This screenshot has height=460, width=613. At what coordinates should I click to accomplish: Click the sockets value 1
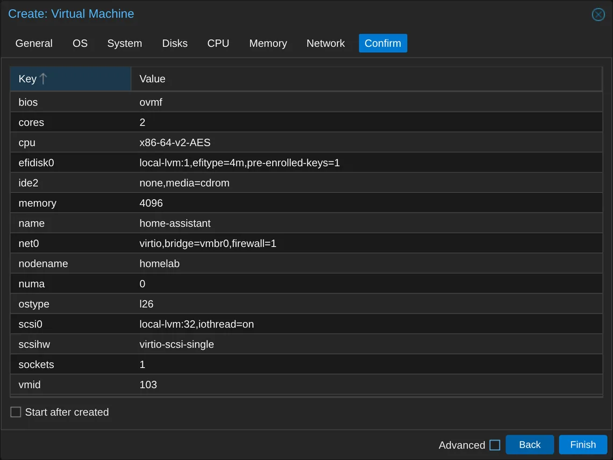coord(366,365)
